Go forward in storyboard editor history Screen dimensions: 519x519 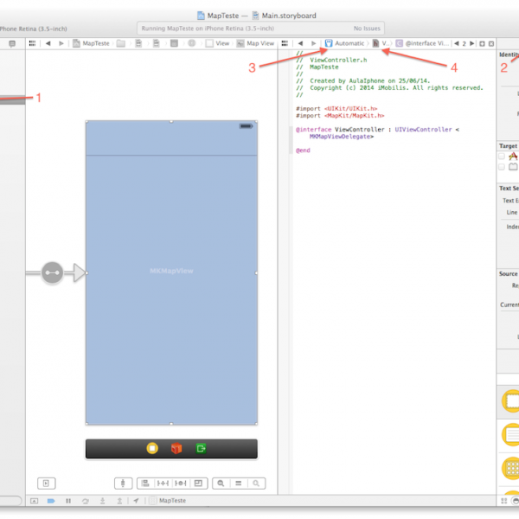61,43
